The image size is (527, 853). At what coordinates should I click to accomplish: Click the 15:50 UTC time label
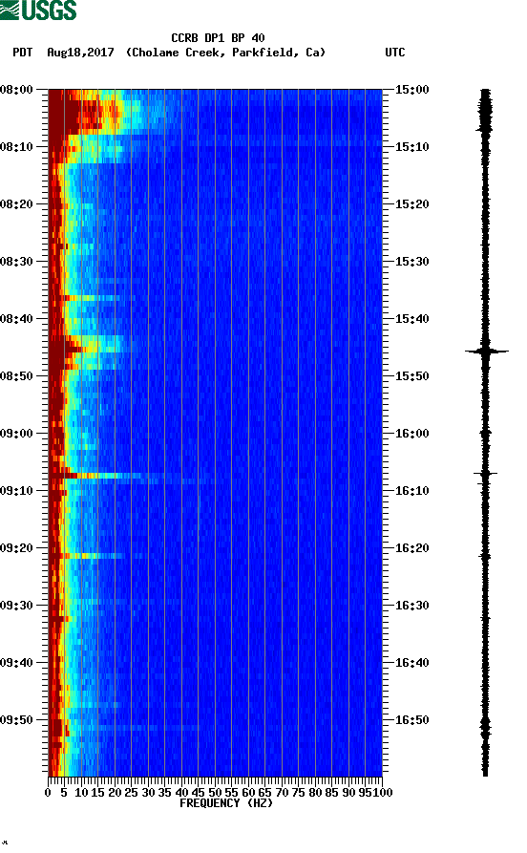coord(411,376)
